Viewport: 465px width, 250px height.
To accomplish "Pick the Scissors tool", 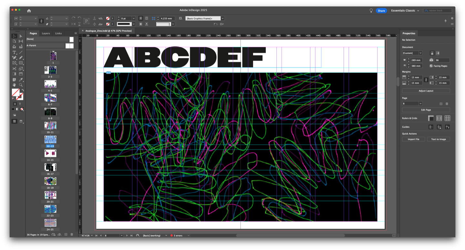I will 14,69.
